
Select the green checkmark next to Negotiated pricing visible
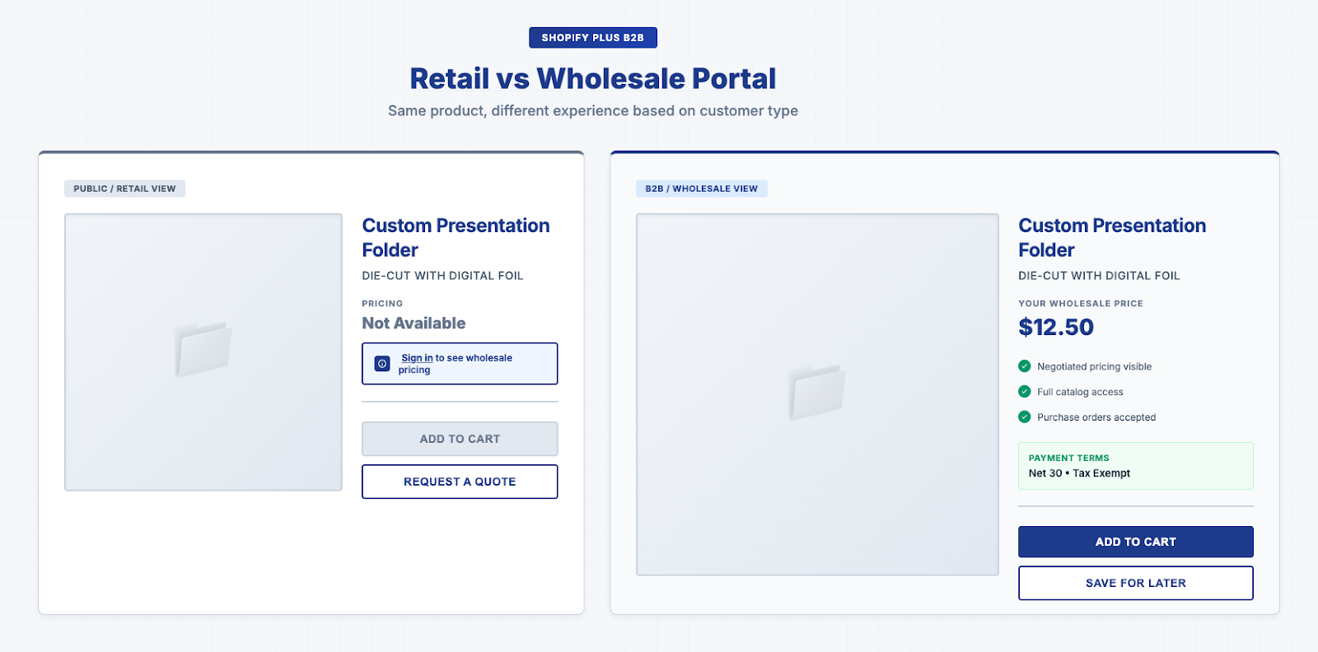point(1025,366)
